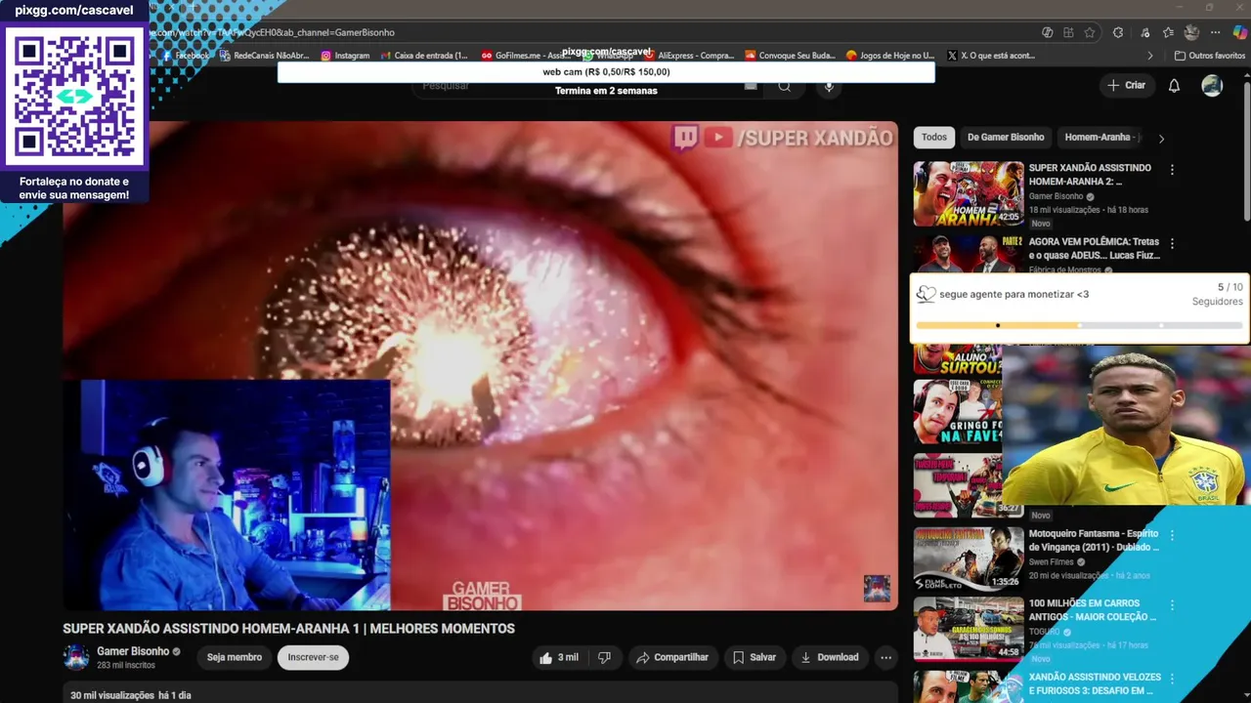Open the Instagram bookmark
The image size is (1251, 703).
[x=345, y=56]
